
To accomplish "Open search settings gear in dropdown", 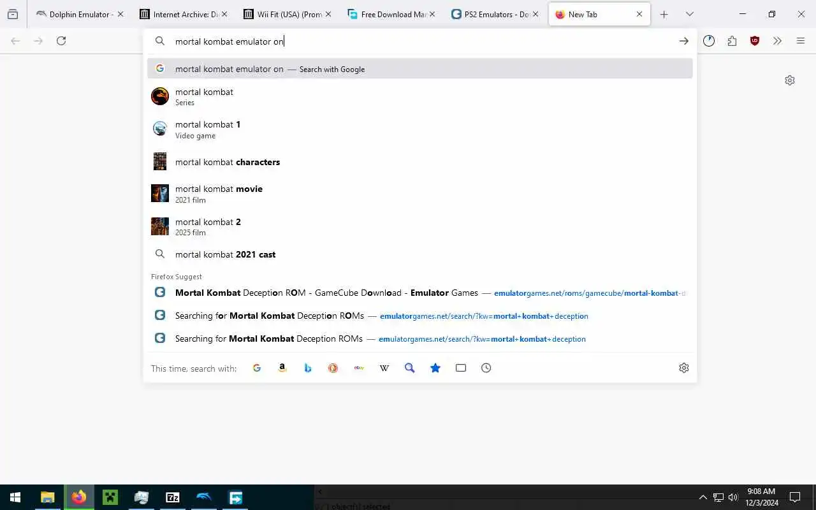I will [x=684, y=368].
